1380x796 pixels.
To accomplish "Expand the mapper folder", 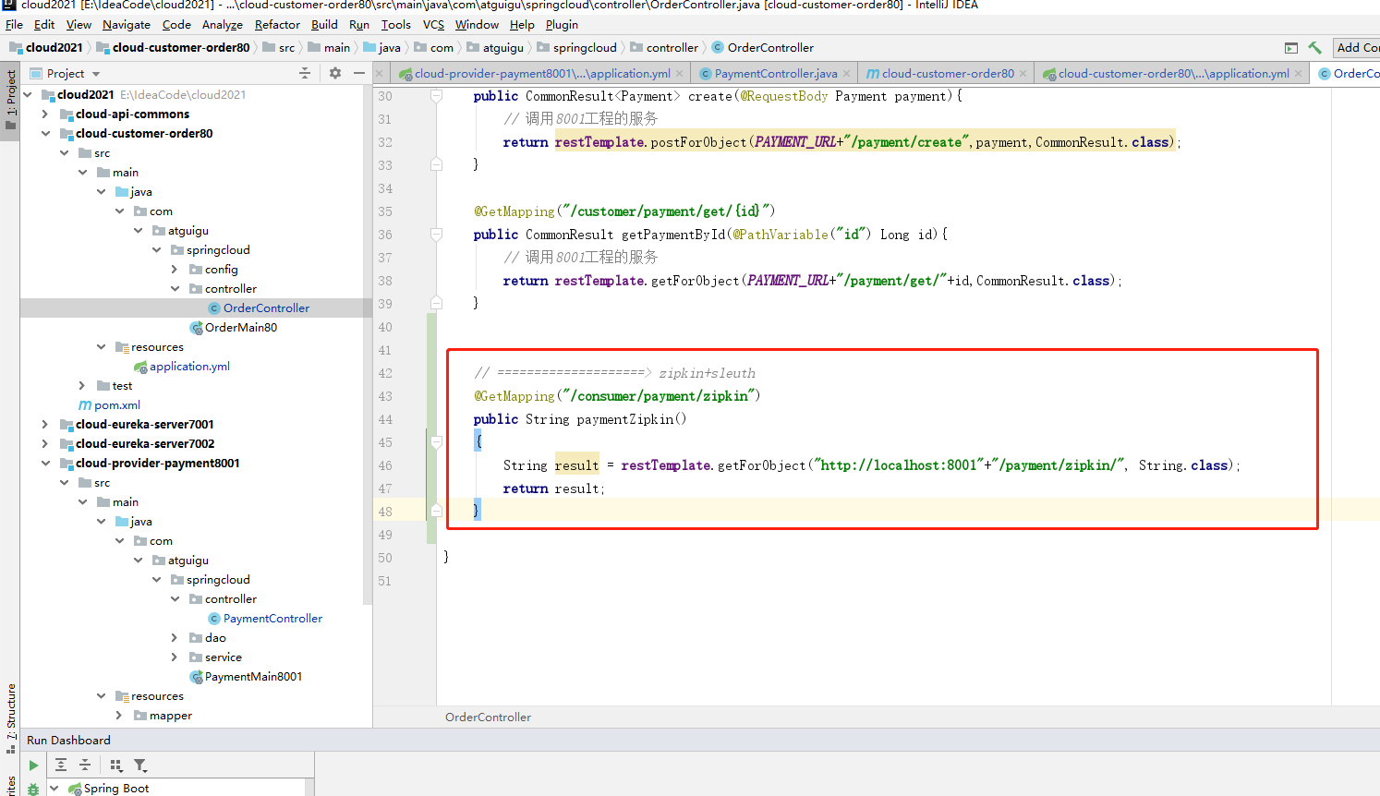I will coord(119,715).
